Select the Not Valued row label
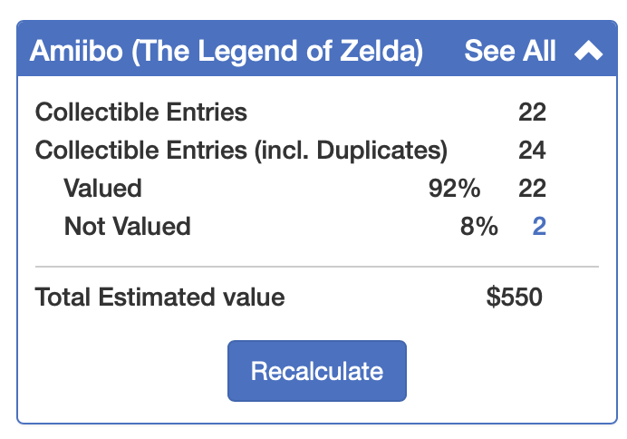 pyautogui.click(x=127, y=226)
